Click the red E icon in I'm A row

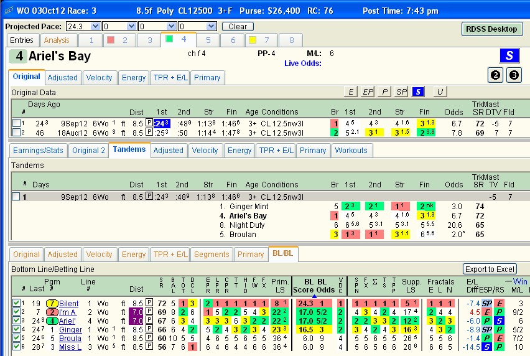487,312
